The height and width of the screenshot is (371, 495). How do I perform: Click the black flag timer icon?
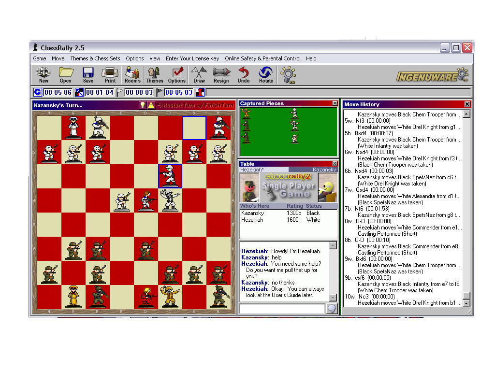click(x=160, y=92)
